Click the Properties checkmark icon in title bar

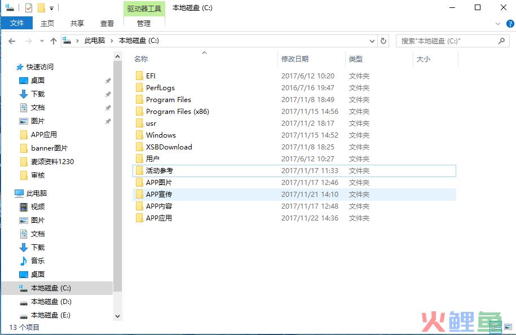click(29, 7)
